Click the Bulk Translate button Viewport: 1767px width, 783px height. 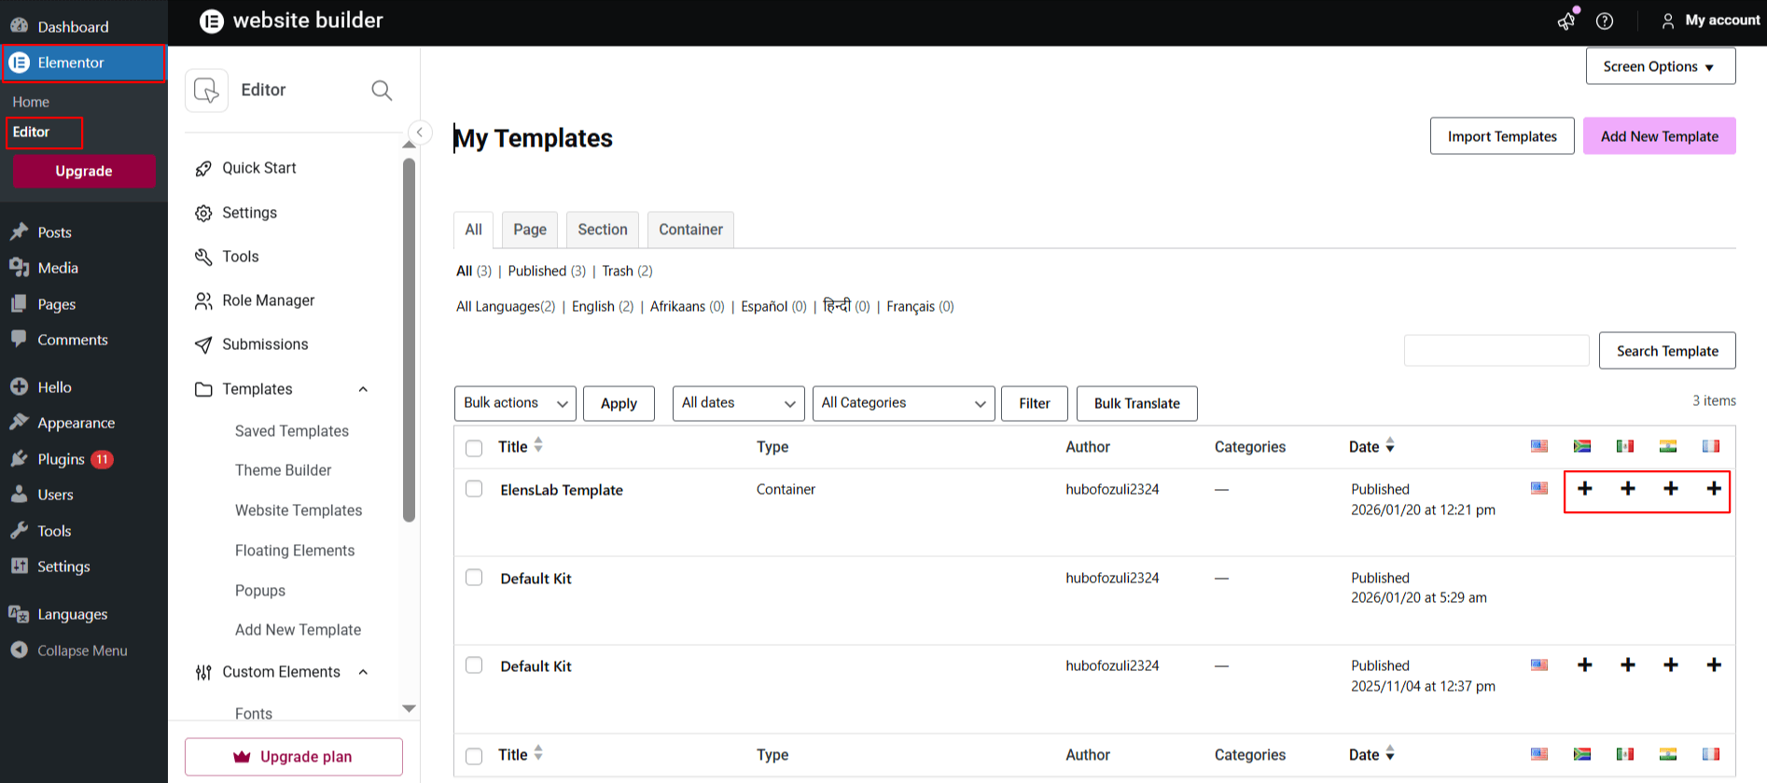tap(1136, 403)
